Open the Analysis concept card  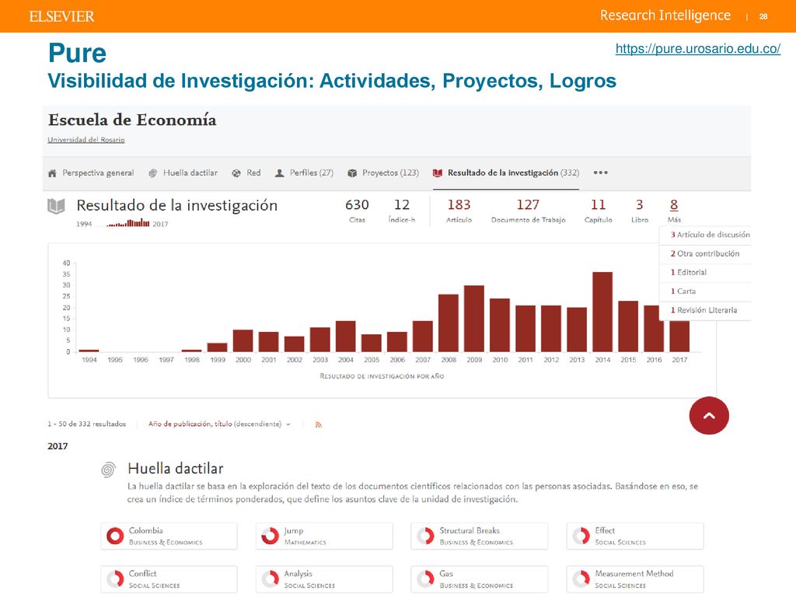324,578
